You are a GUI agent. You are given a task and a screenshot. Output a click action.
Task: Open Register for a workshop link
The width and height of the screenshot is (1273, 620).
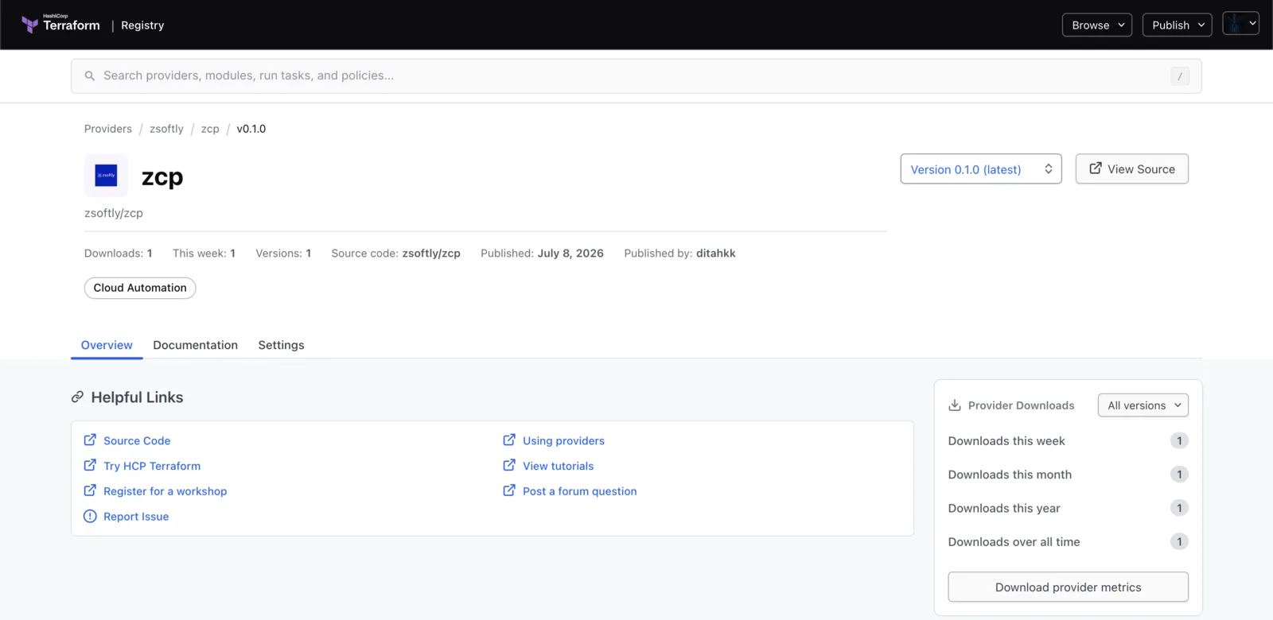(x=165, y=491)
